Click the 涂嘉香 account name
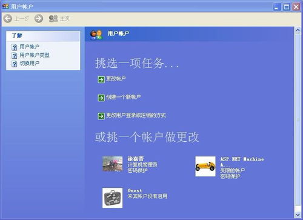 [136, 159]
